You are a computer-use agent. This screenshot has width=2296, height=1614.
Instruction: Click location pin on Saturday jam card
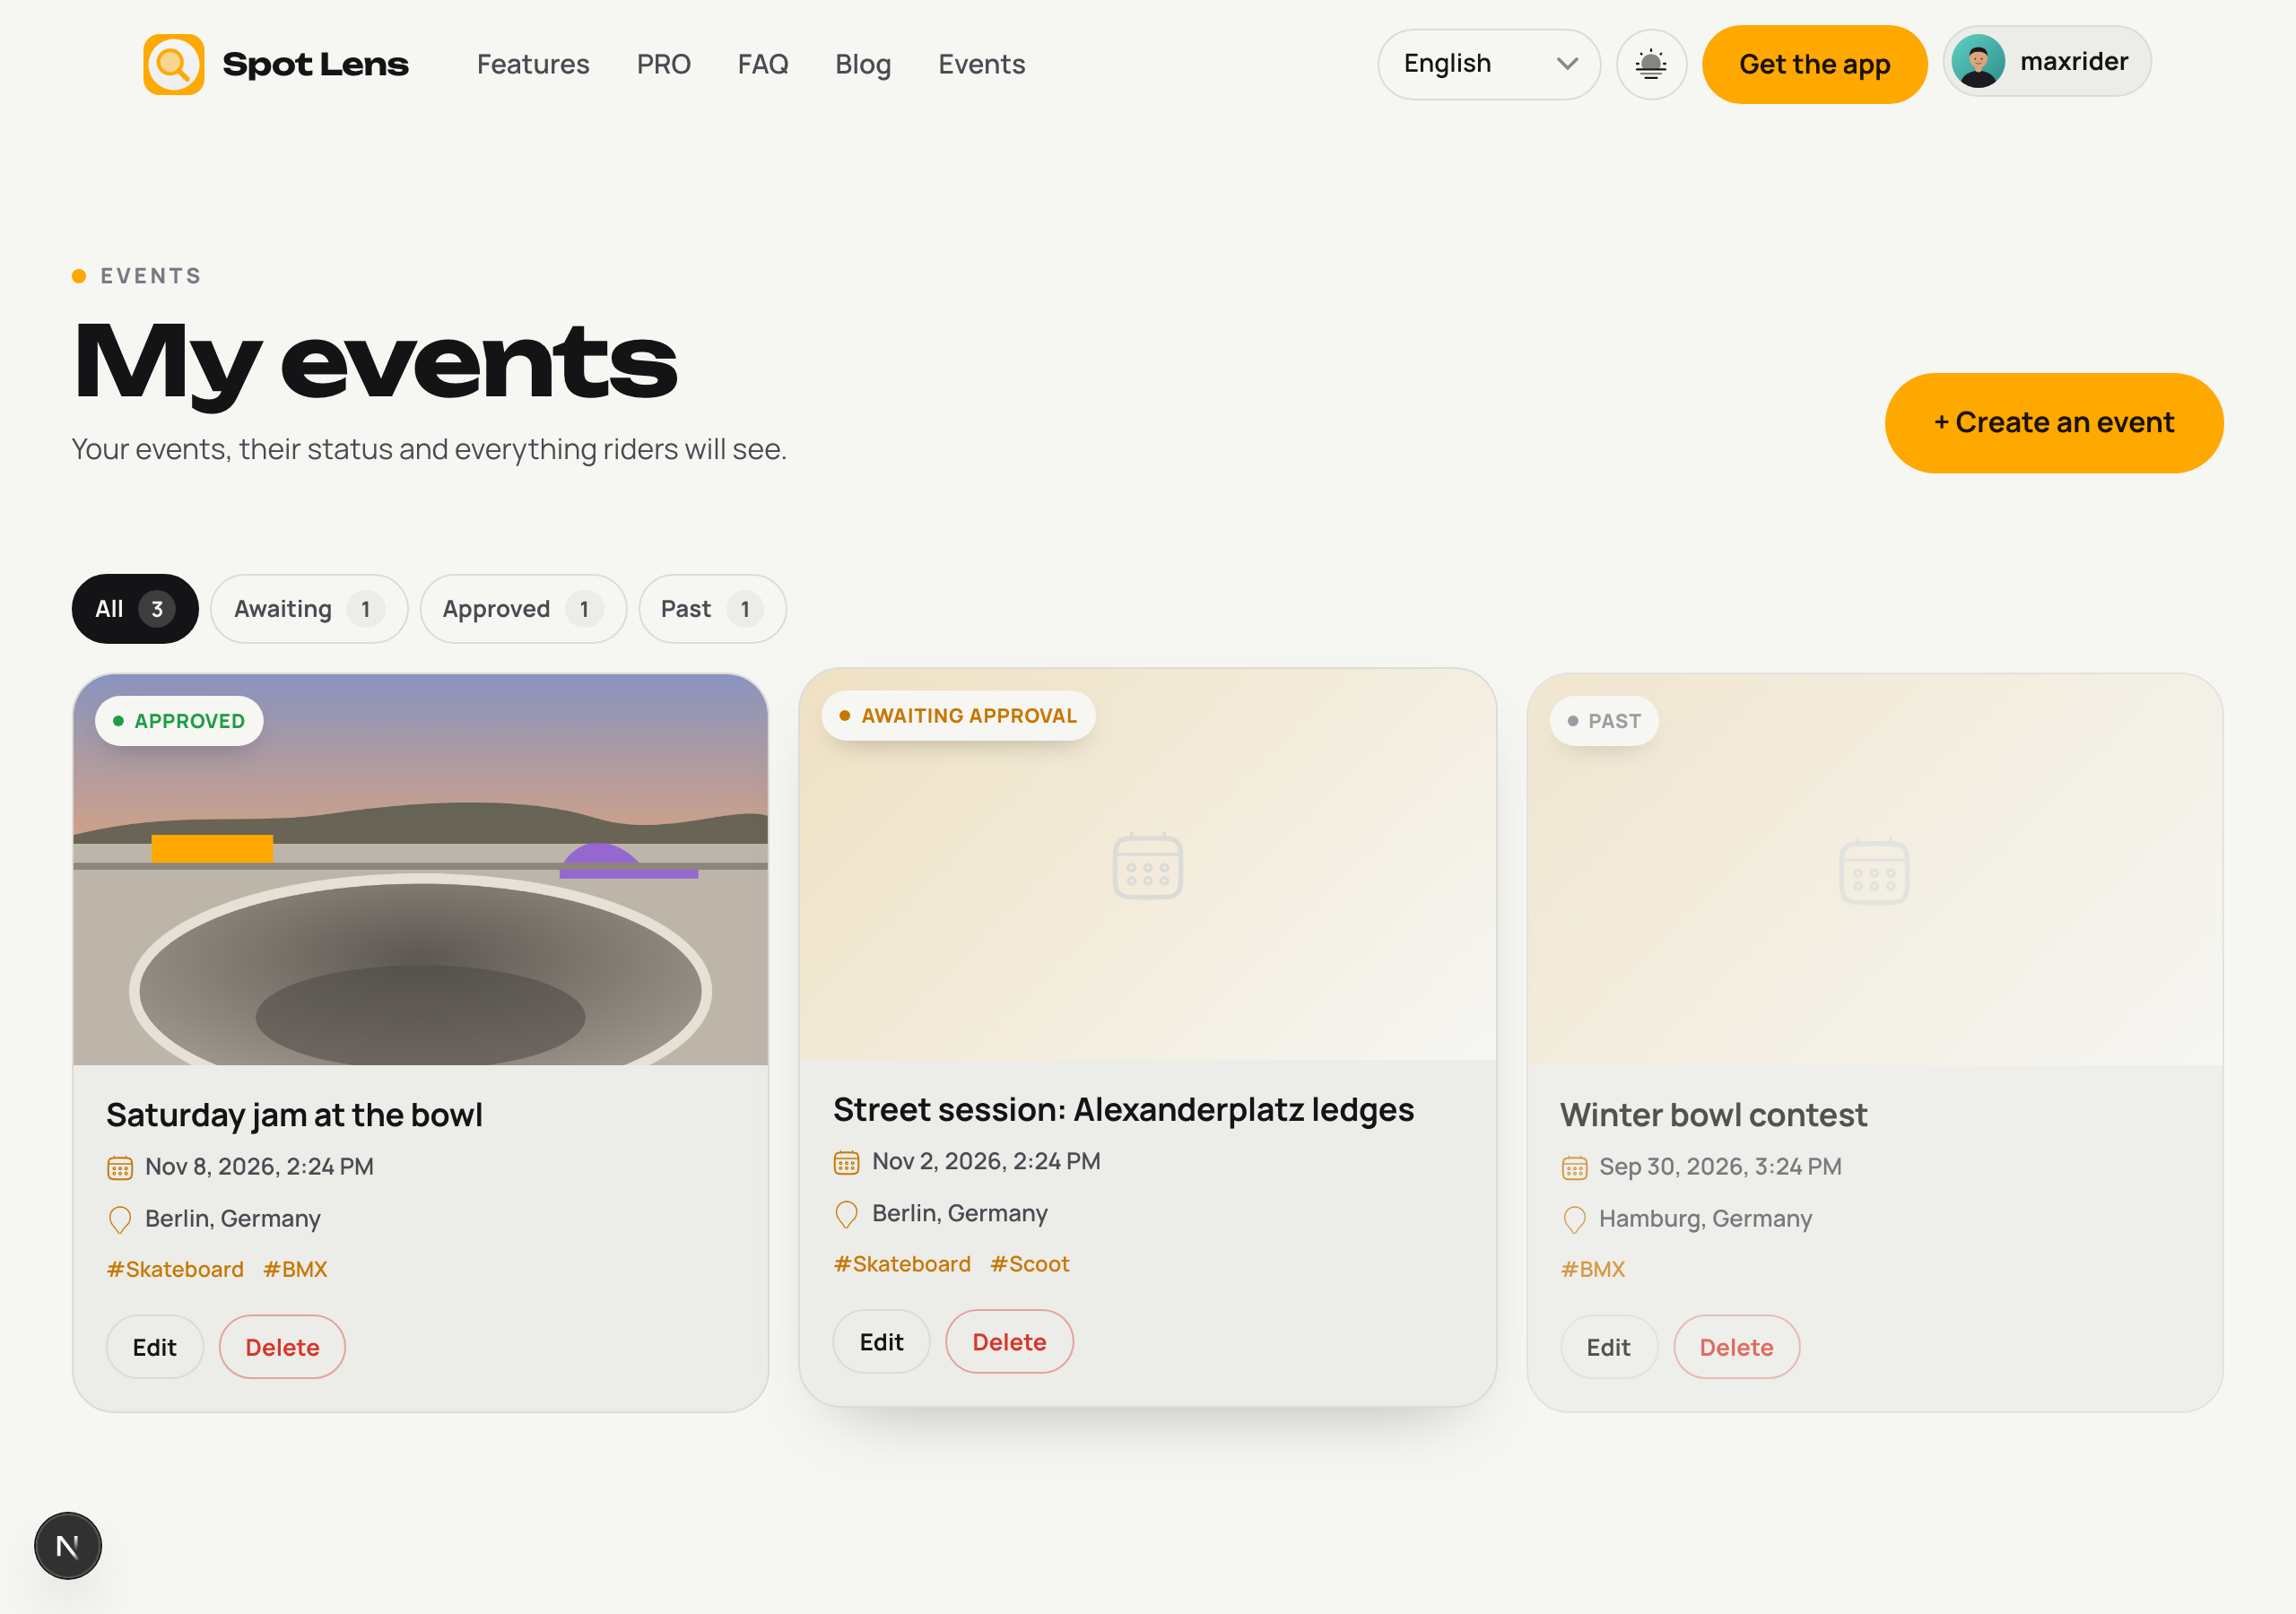[x=120, y=1219]
